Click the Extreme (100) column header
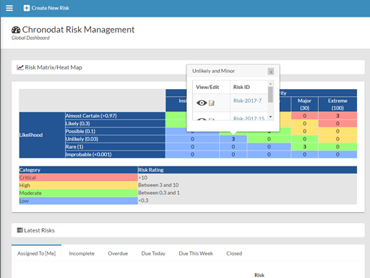 [337, 104]
